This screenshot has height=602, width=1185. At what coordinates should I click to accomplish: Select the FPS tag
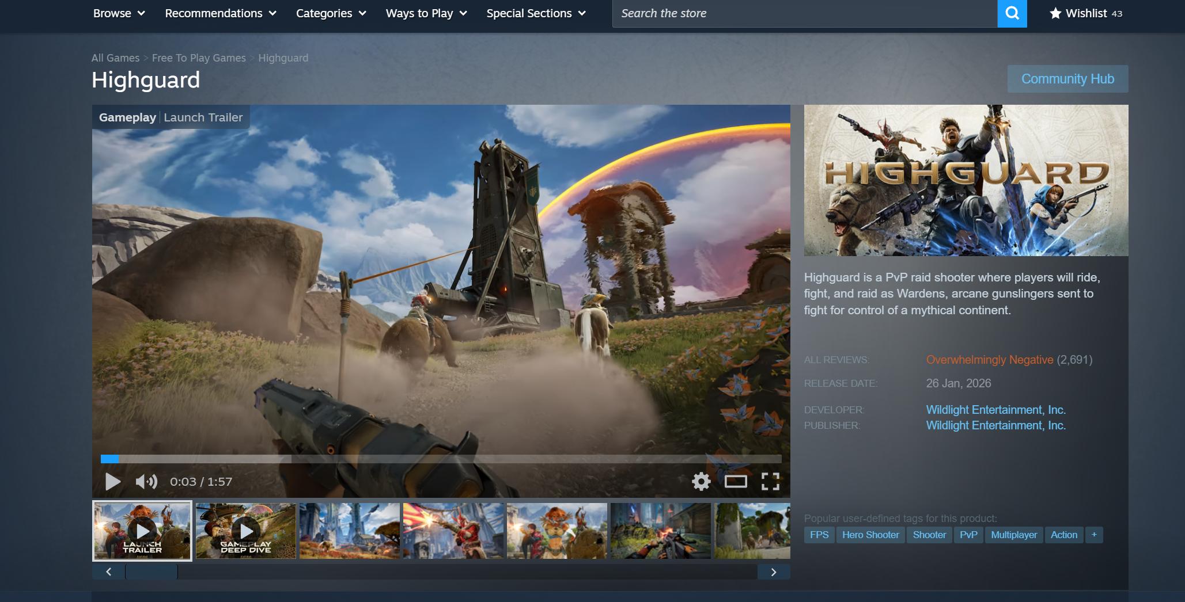[x=819, y=535]
